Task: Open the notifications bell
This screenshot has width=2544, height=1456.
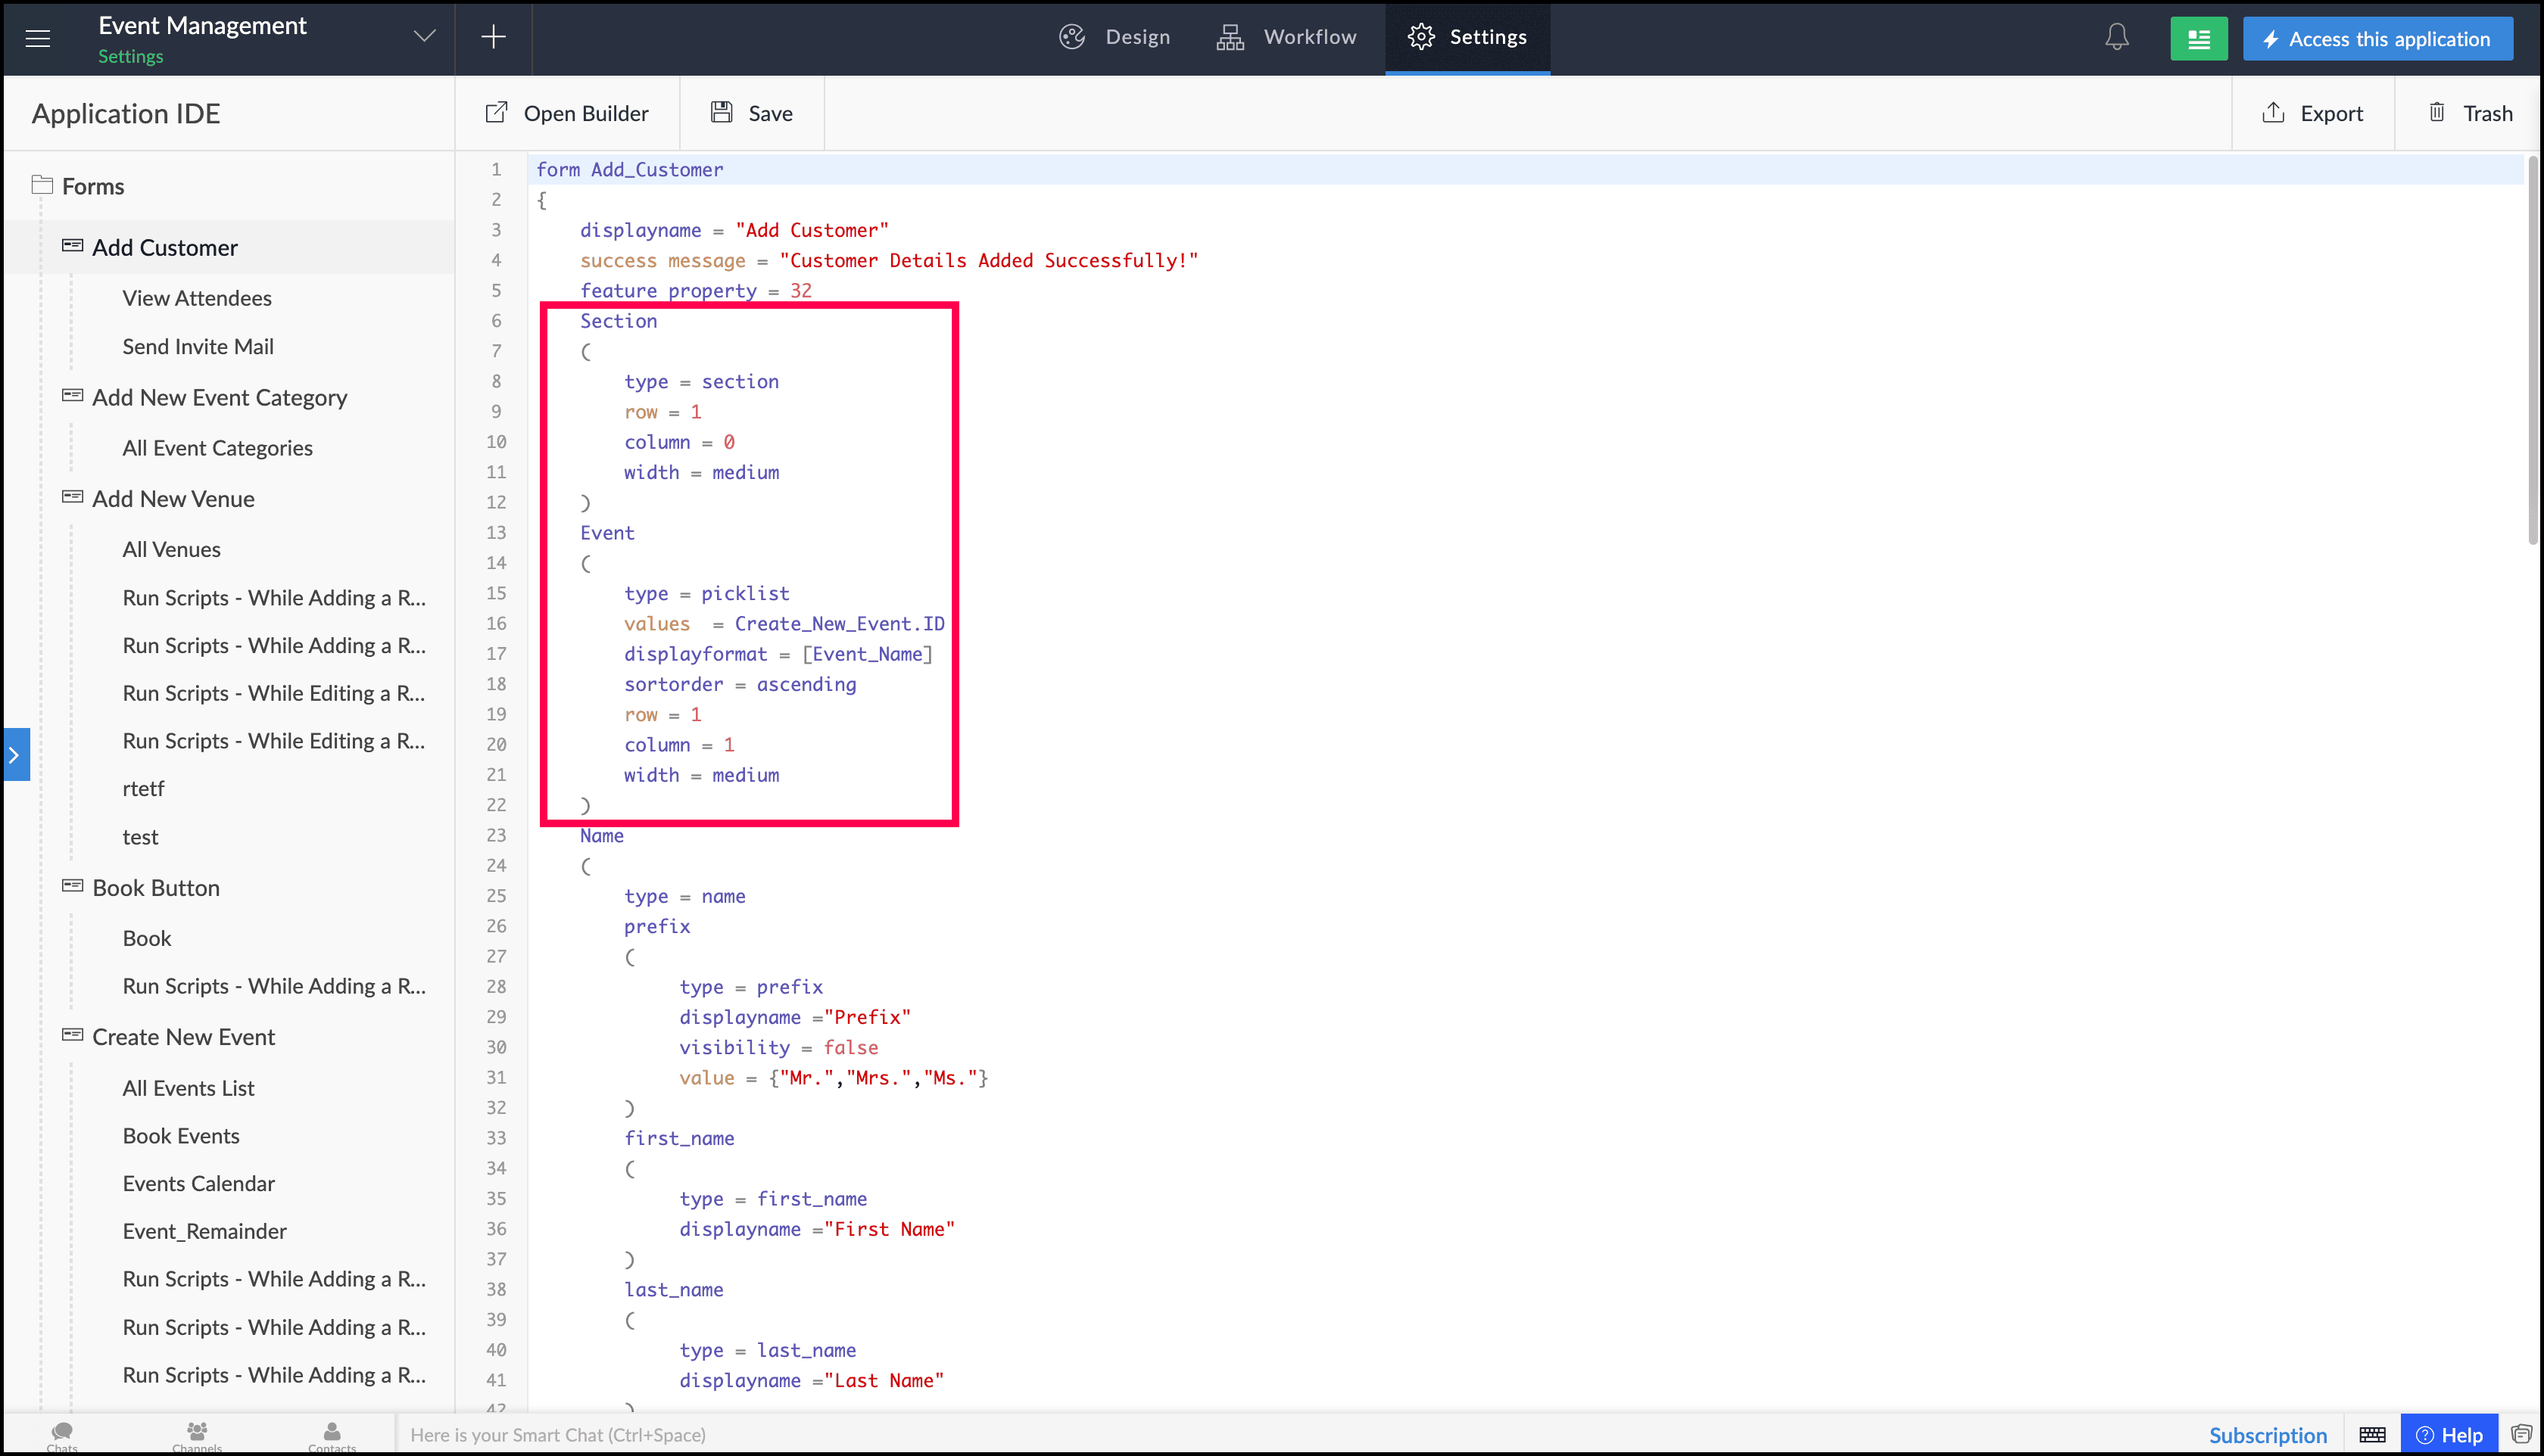Action: coord(2115,38)
